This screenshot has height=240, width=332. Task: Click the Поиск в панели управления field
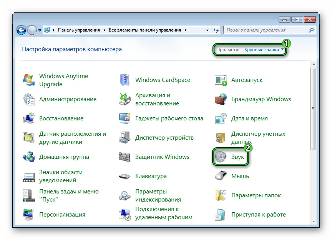click(x=266, y=30)
